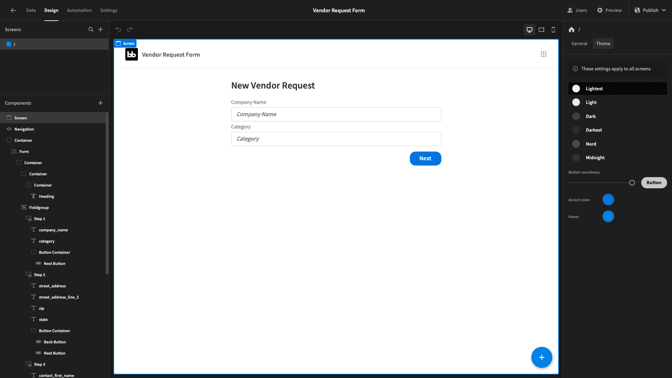Switch to tablet preview icon
Viewport: 672px width, 378px height.
tap(541, 30)
